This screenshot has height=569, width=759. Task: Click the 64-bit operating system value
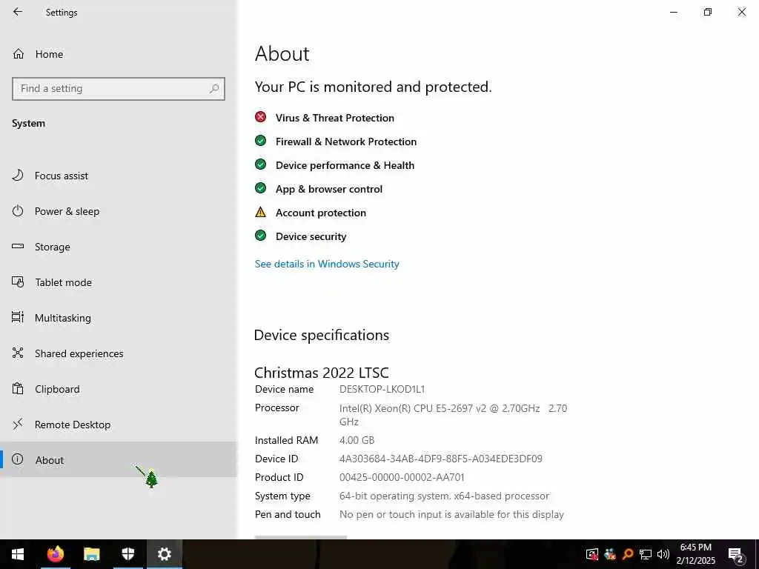[x=444, y=496]
